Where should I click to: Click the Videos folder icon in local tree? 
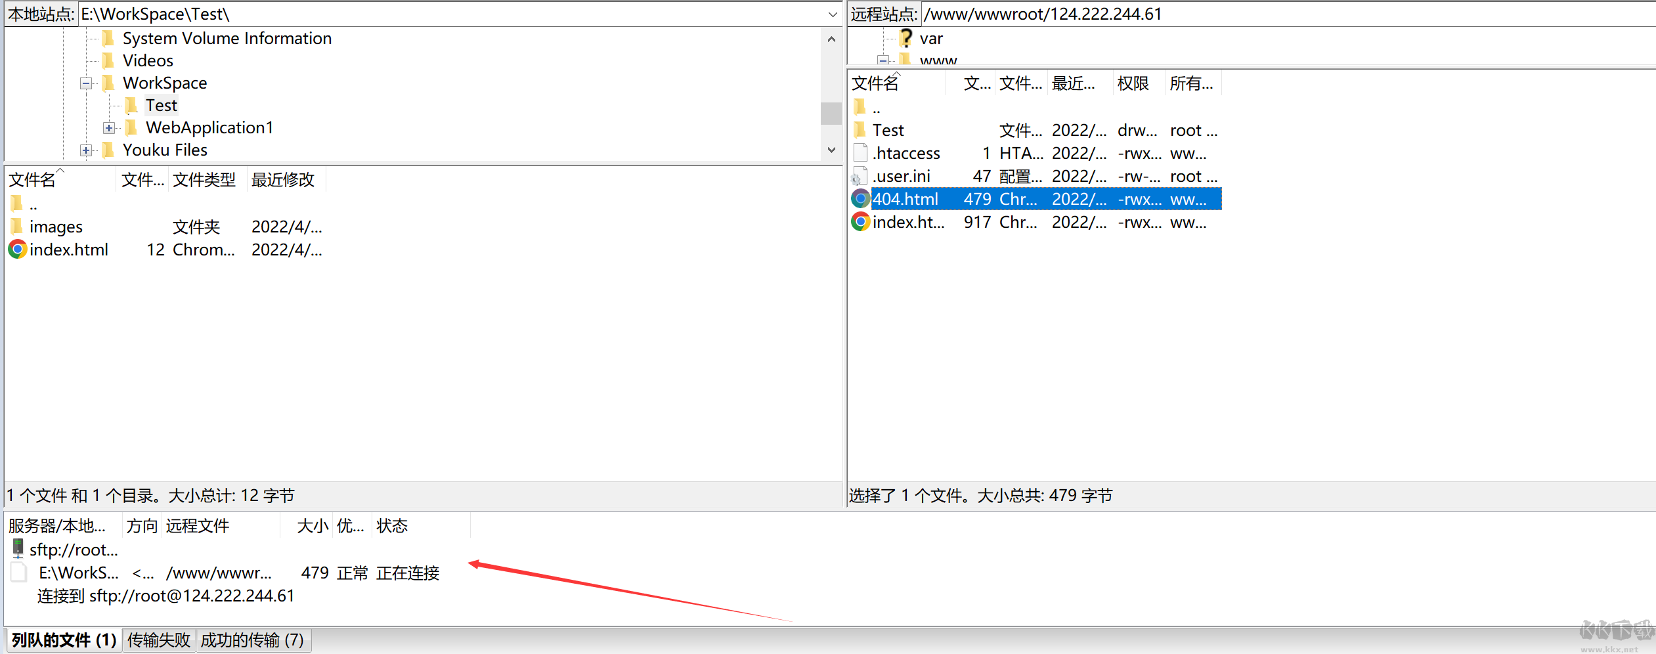pyautogui.click(x=109, y=60)
